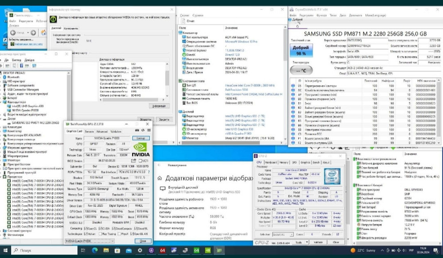Click the Lookup button in GPU-Z
Screen dimensions: 443x258
(140, 138)
